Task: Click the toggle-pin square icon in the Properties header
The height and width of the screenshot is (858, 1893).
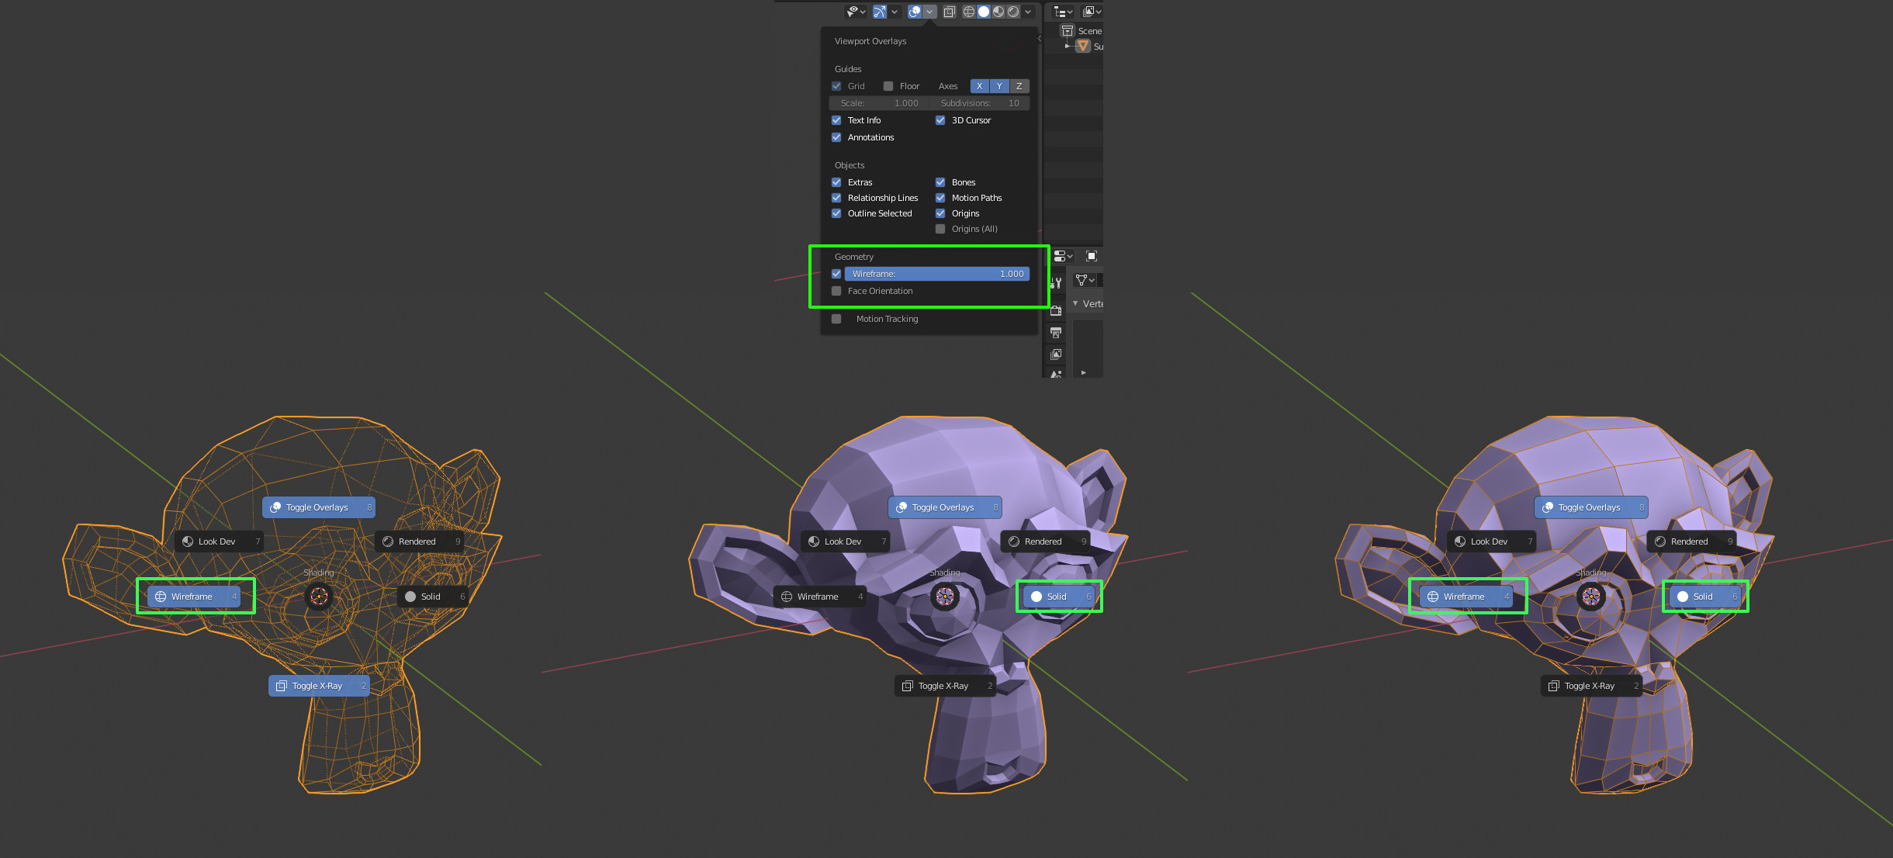Action: point(1092,256)
